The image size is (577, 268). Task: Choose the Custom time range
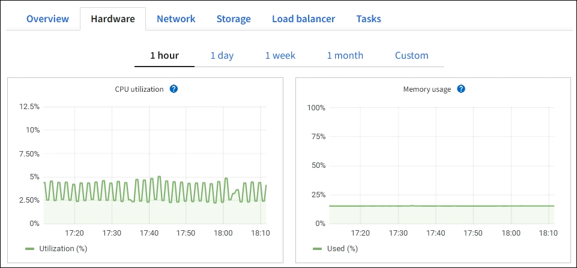pyautogui.click(x=411, y=55)
